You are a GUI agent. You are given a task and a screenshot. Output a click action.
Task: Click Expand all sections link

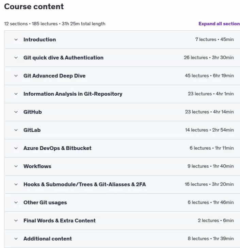(219, 24)
